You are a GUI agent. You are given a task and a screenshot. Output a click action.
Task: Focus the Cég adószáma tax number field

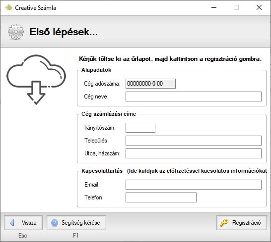point(150,84)
